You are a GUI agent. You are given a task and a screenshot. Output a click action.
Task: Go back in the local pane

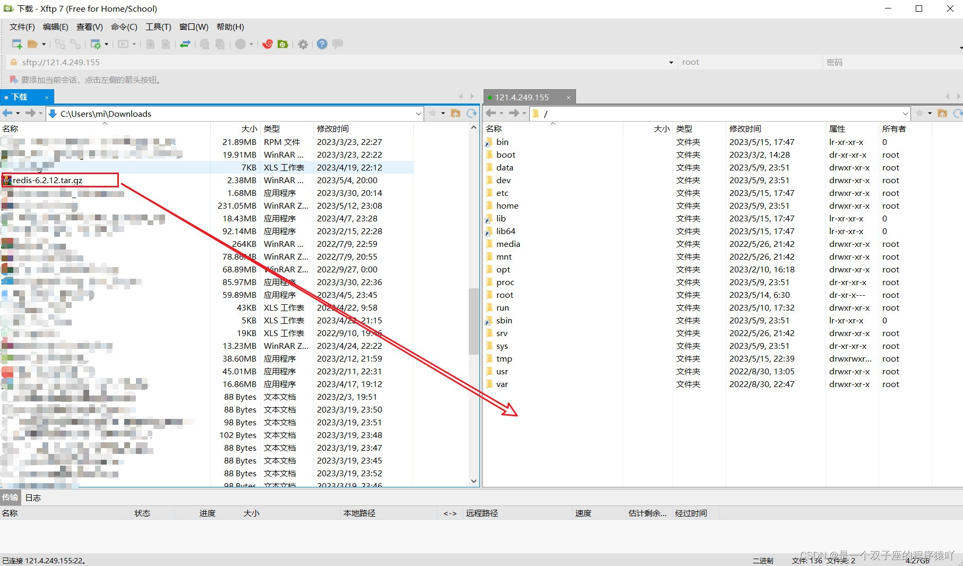click(x=7, y=113)
